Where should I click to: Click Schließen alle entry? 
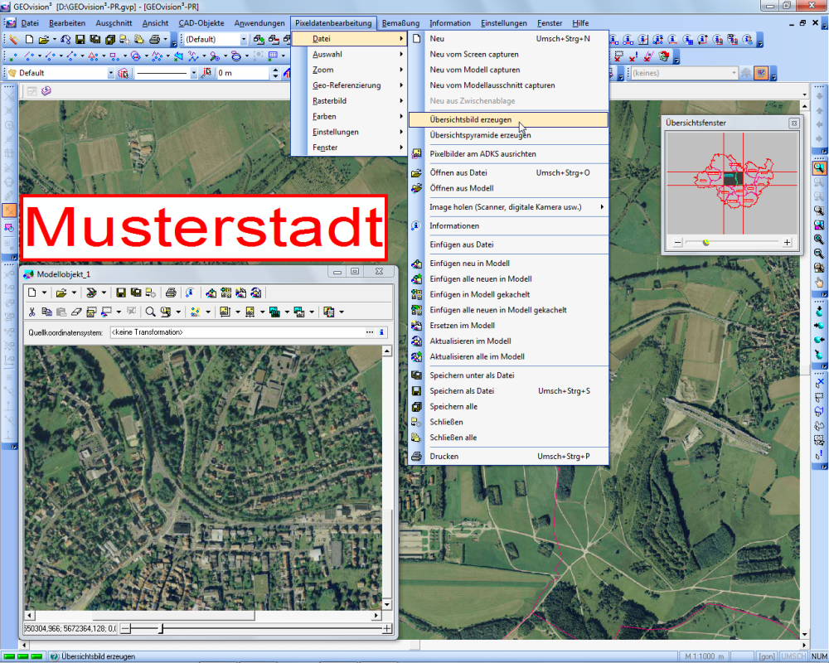pos(509,438)
